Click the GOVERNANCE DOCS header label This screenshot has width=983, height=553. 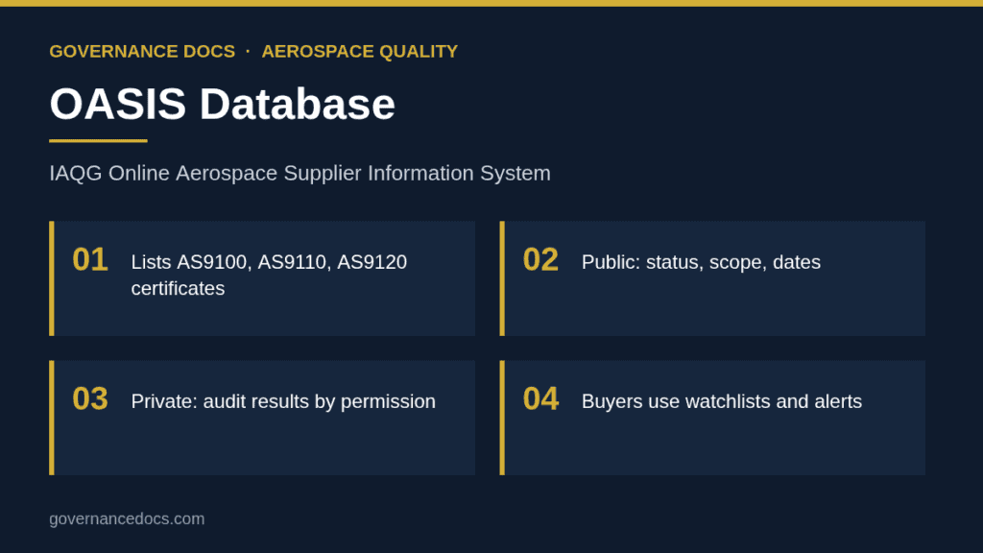142,52
